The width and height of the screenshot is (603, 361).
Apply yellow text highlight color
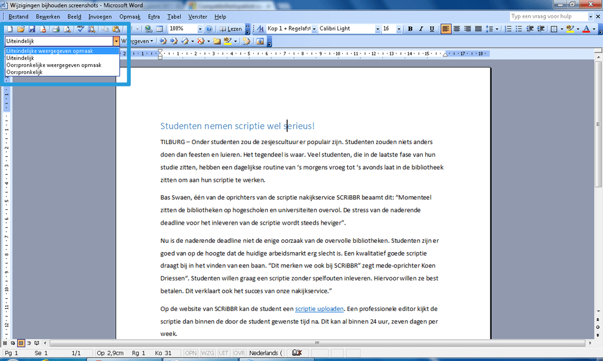pos(570,29)
